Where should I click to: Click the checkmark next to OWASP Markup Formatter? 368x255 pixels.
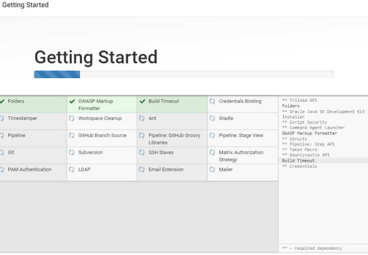click(x=72, y=101)
